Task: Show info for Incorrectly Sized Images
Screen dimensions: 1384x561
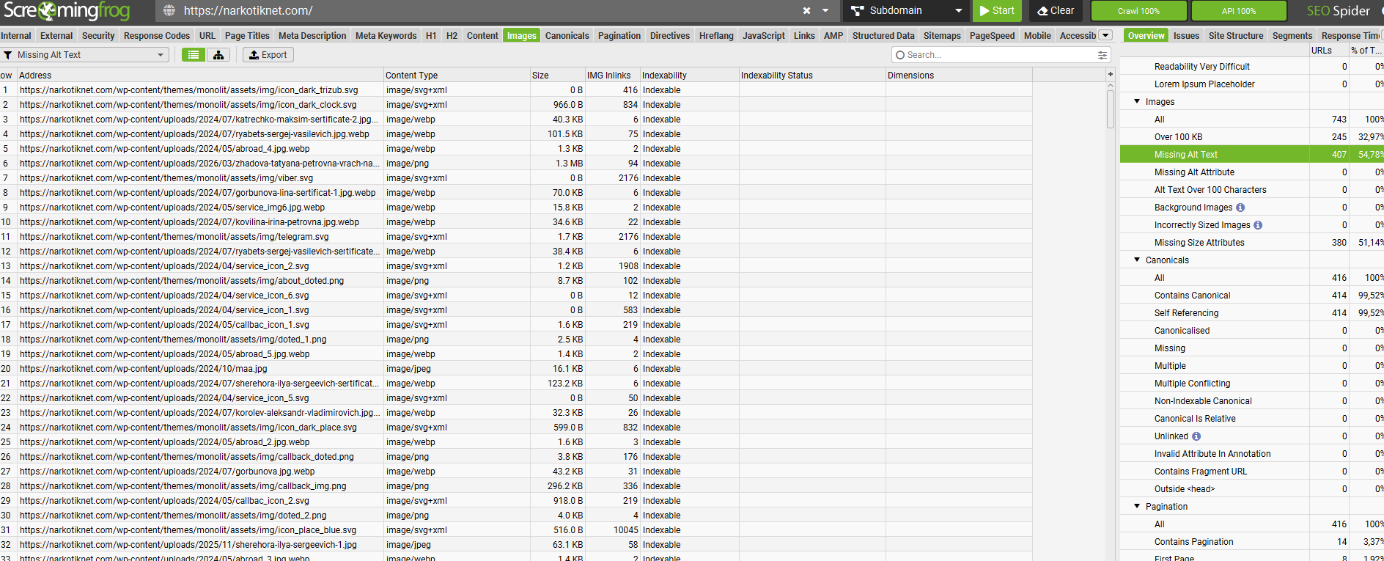Action: coord(1258,225)
